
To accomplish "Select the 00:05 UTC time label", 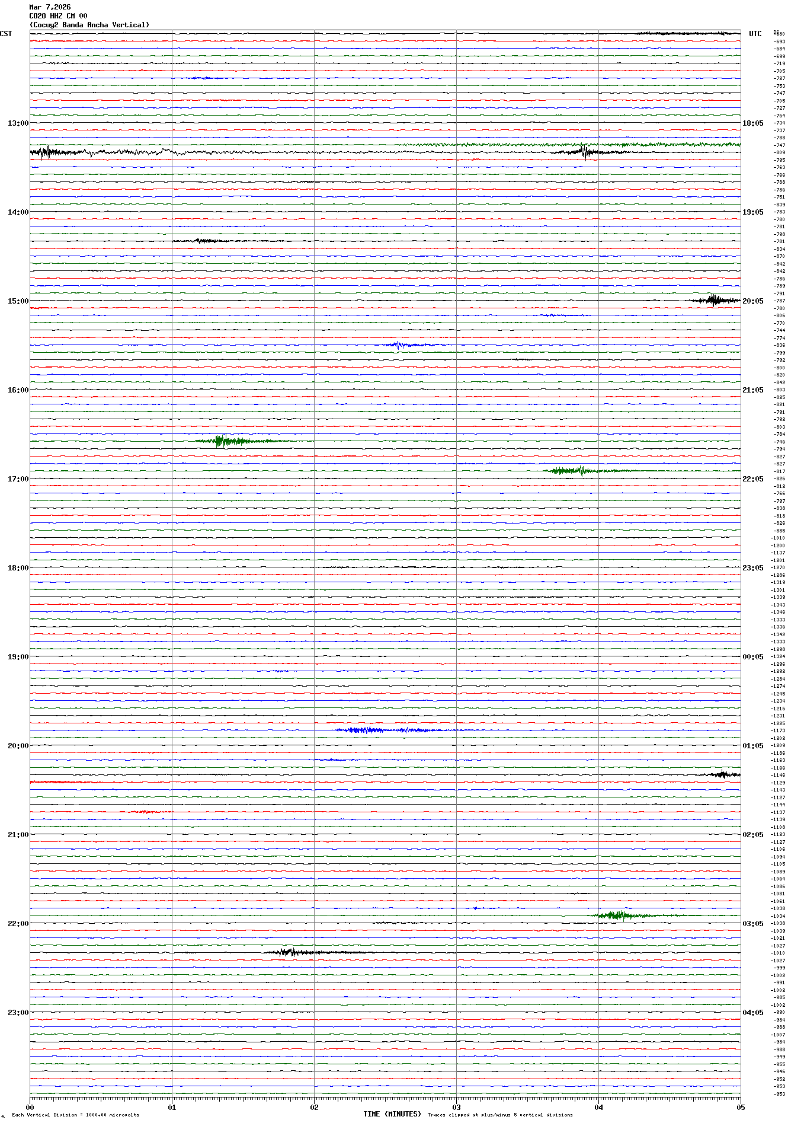I will [x=752, y=657].
